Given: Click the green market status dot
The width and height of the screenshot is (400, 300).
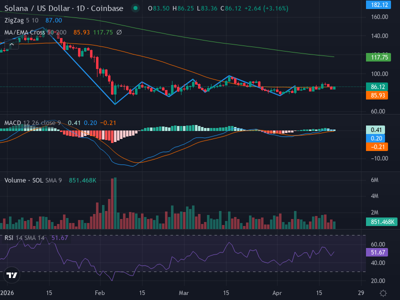Looking at the screenshot, I should point(135,8).
